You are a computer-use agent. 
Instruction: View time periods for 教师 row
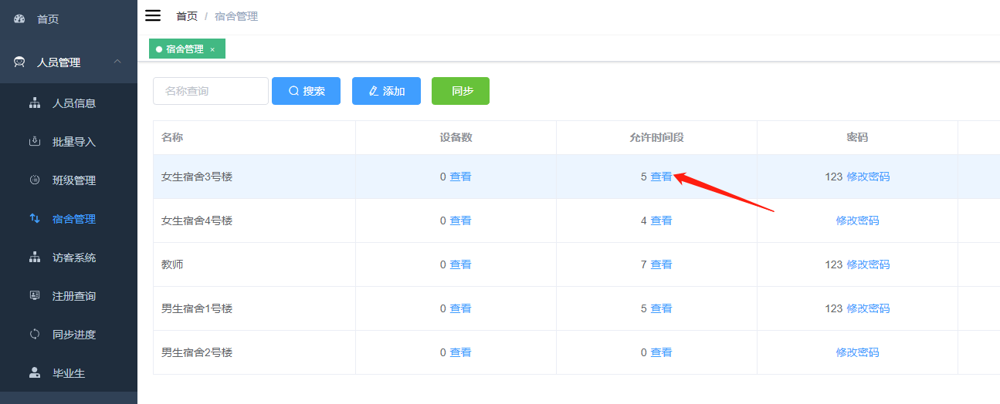tap(661, 264)
